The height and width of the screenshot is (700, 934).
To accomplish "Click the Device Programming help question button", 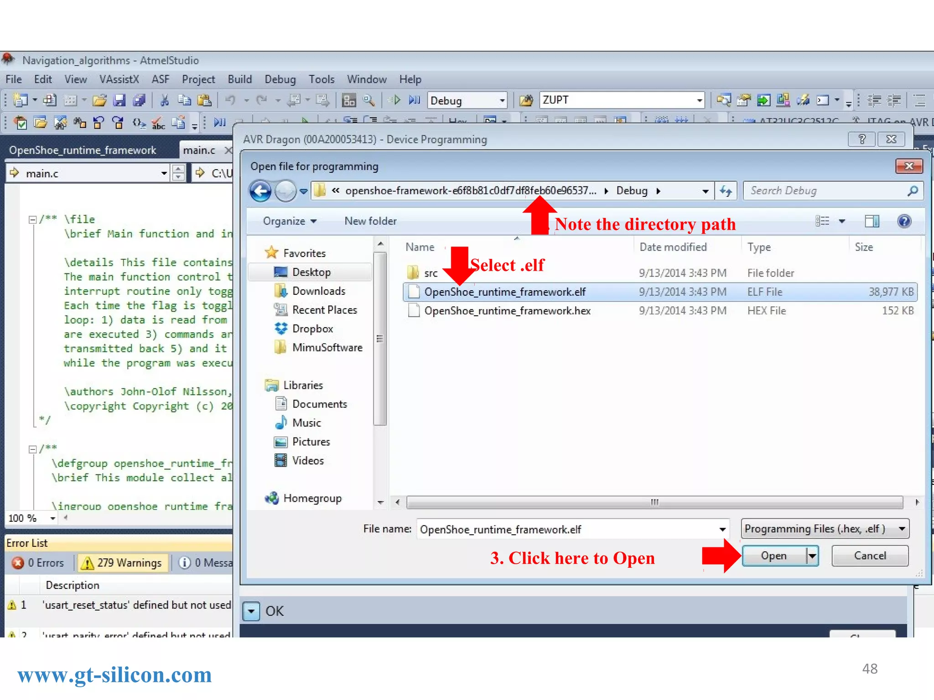I will click(861, 139).
